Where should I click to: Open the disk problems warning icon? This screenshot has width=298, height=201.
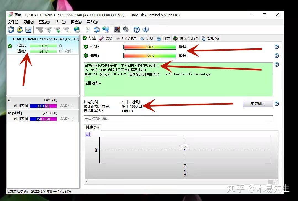(x=19, y=30)
